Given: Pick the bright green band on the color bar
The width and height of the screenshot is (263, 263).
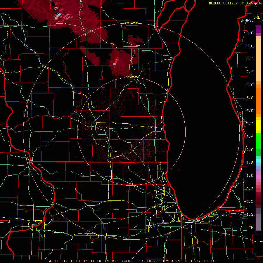Looking at the screenshot, I should coord(258,141).
